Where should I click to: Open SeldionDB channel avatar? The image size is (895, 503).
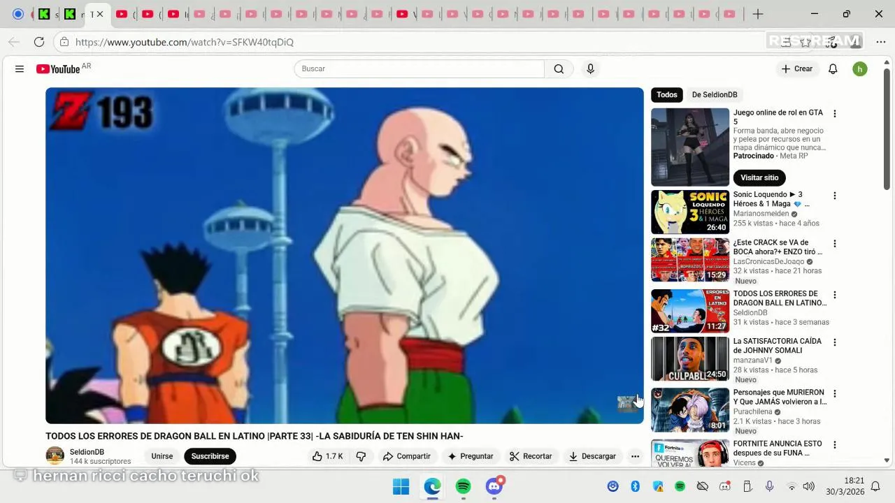pyautogui.click(x=55, y=456)
